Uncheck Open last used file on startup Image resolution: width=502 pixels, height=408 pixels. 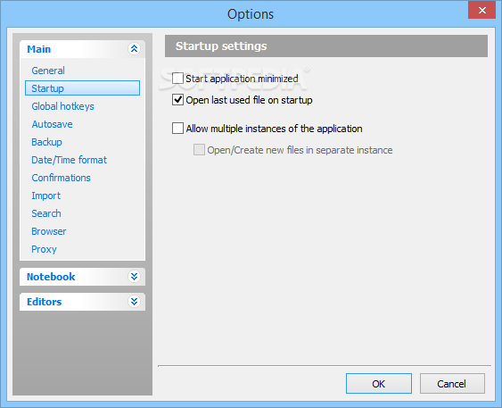tap(177, 100)
